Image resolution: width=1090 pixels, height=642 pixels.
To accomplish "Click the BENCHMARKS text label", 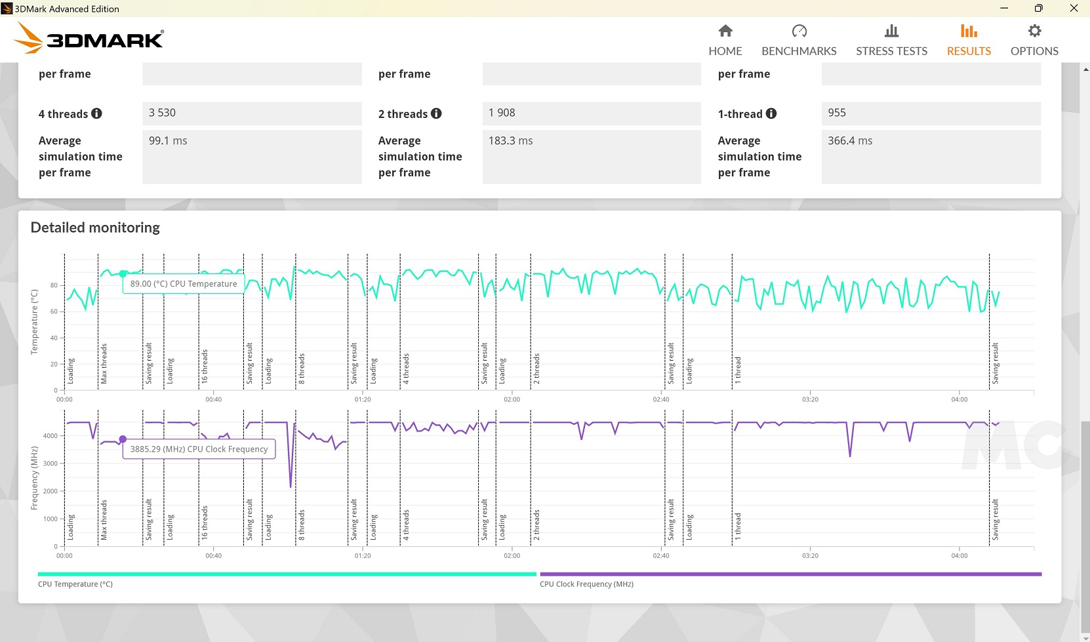I will click(x=799, y=51).
